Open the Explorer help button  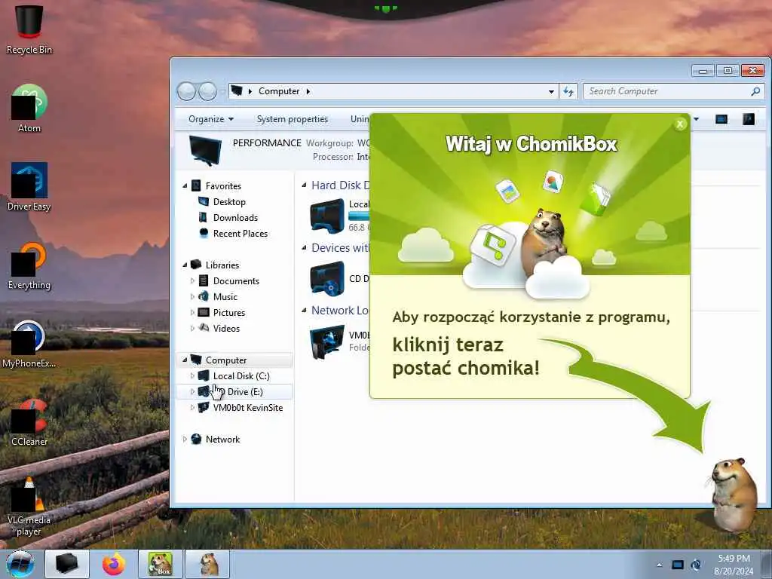point(749,119)
